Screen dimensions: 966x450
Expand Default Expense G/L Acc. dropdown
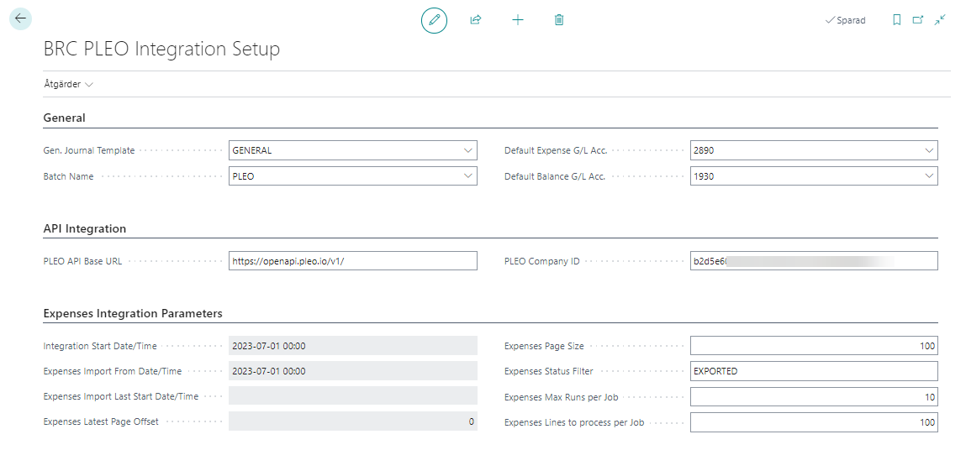point(928,150)
